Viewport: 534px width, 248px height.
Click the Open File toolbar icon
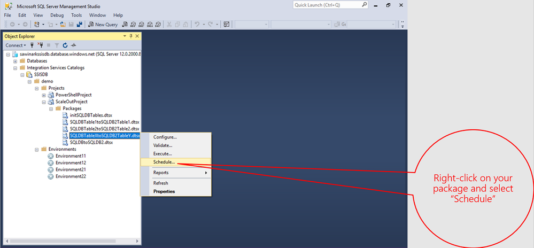[x=63, y=25]
